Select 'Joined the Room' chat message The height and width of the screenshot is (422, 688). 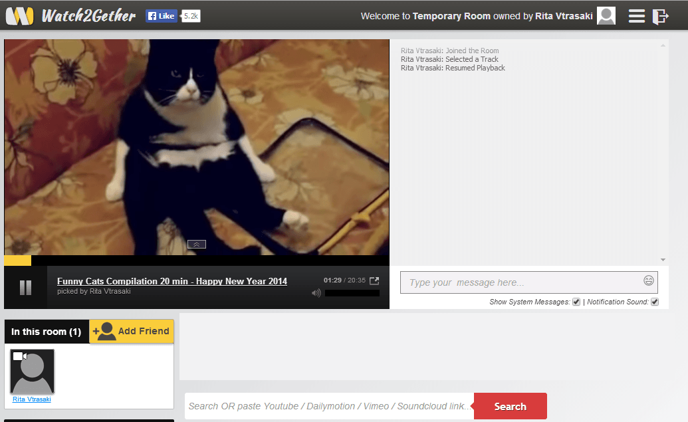(450, 51)
